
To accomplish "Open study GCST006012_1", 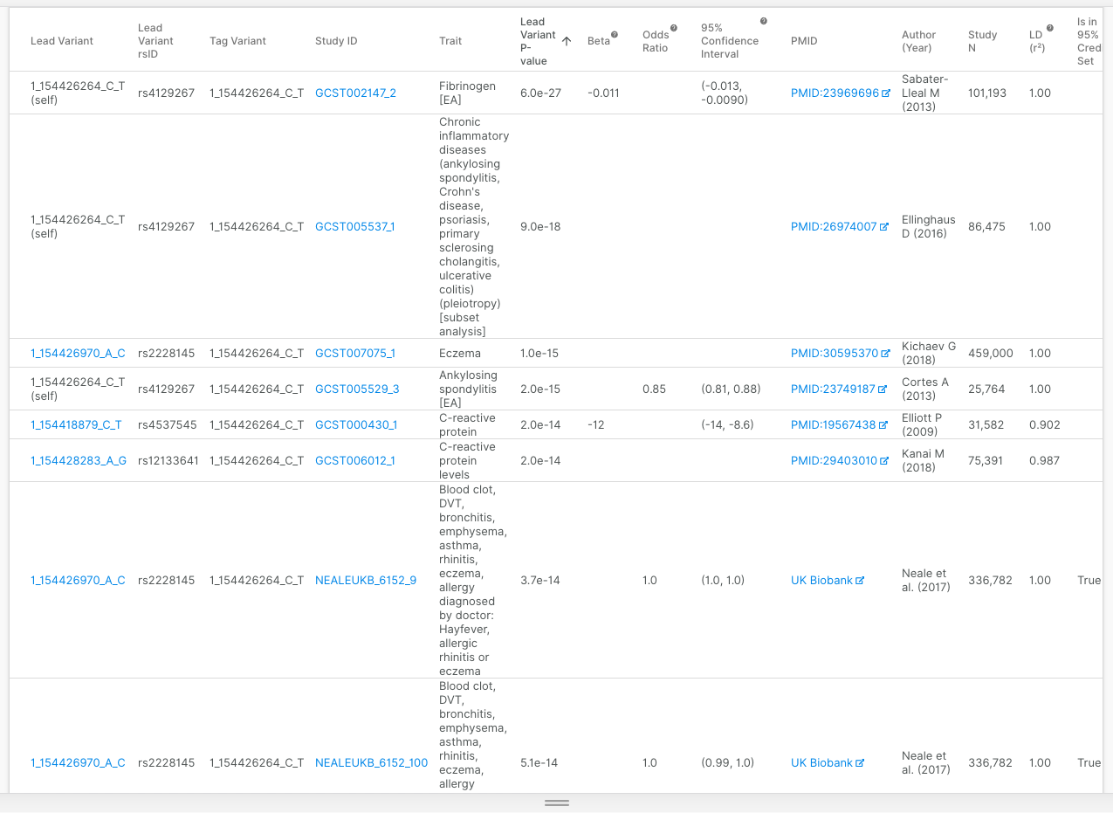I will click(x=354, y=461).
